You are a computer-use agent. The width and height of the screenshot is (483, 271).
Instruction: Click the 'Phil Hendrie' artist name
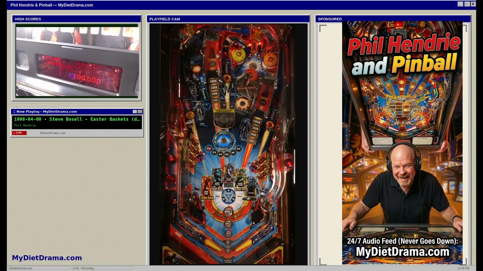click(x=25, y=125)
